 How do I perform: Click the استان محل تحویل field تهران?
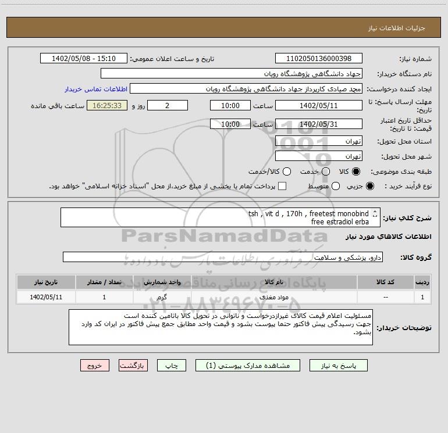pos(319,141)
